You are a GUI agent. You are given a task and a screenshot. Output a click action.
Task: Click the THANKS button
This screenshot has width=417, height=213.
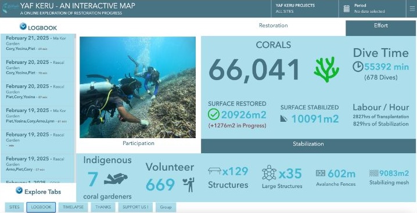pyautogui.click(x=103, y=207)
